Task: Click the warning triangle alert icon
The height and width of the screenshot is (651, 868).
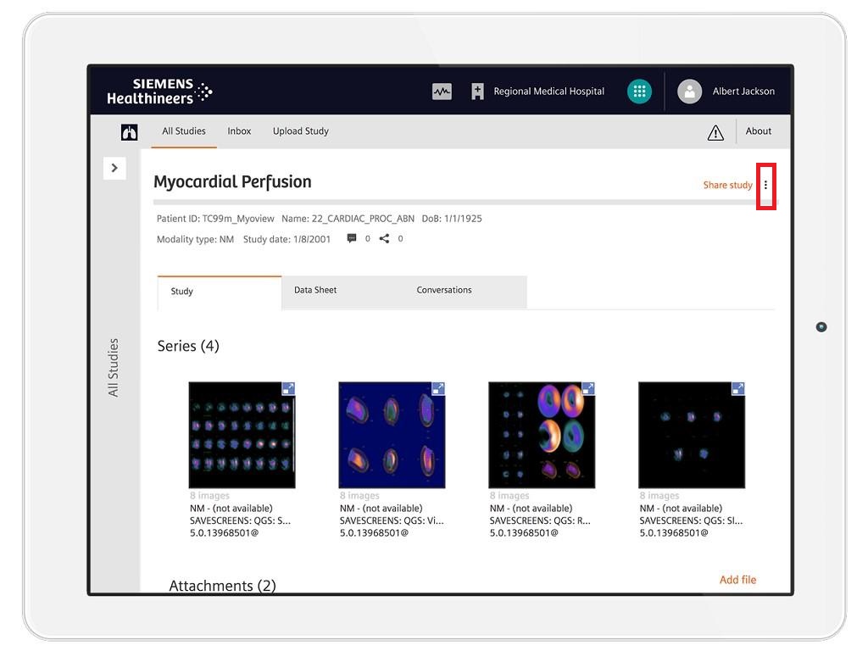Action: click(x=715, y=132)
